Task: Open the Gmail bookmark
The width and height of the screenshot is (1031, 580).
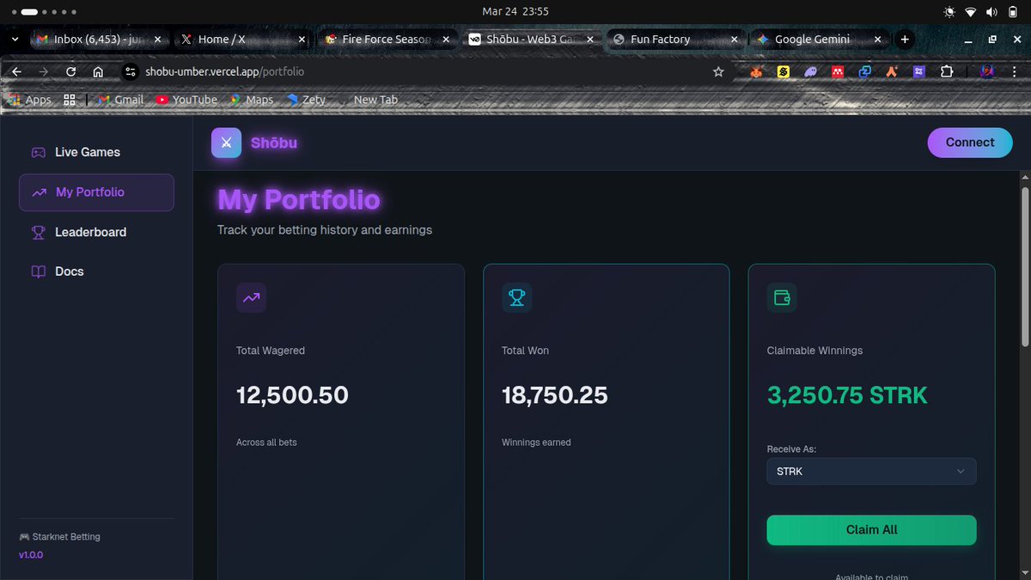Action: (120, 100)
